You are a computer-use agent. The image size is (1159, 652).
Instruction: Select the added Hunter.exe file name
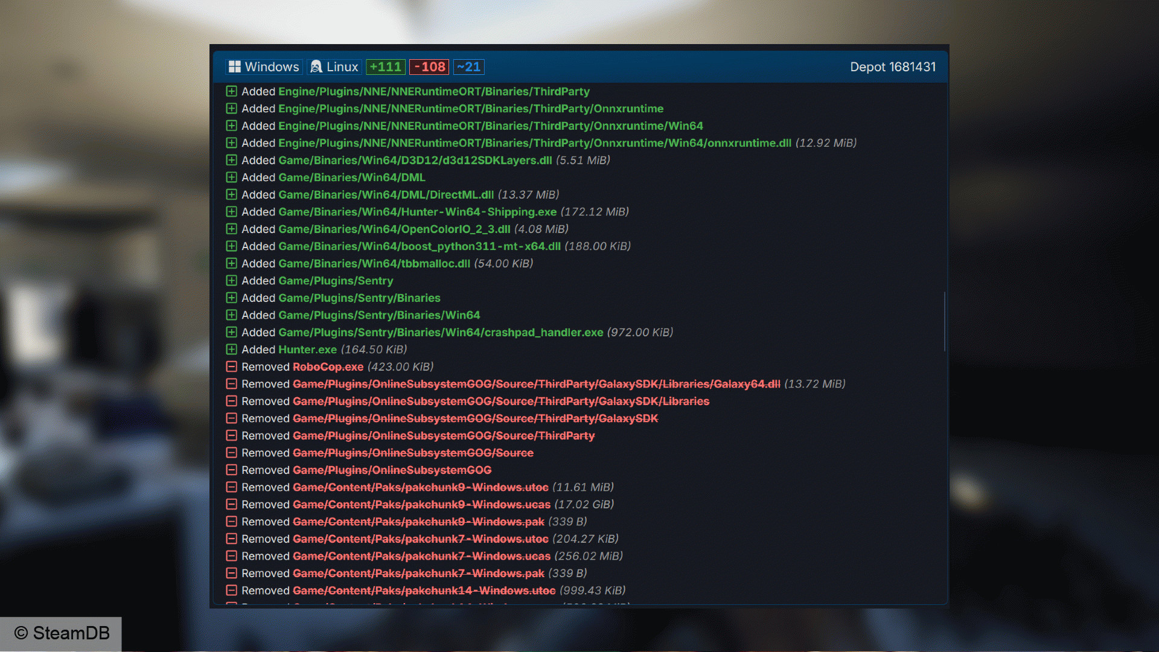(x=308, y=350)
